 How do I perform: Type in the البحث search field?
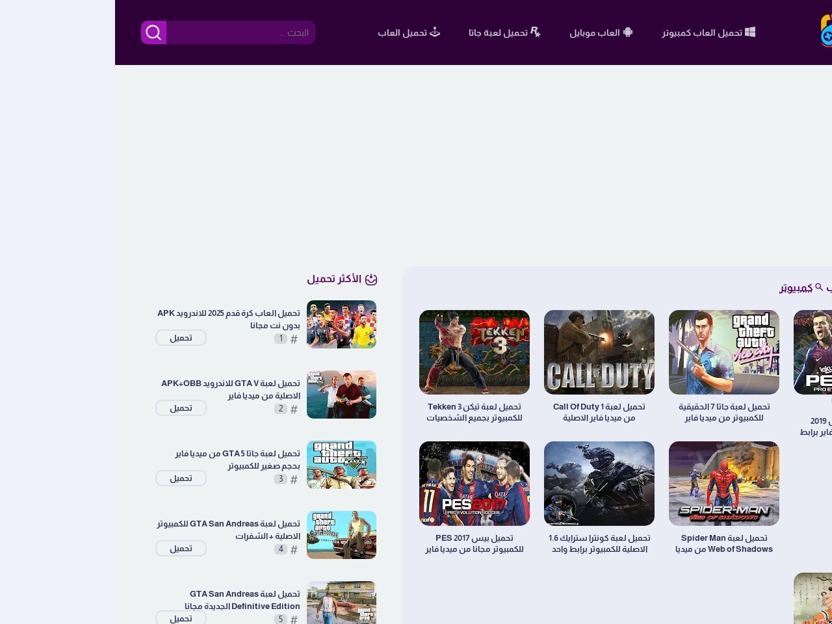click(x=240, y=32)
